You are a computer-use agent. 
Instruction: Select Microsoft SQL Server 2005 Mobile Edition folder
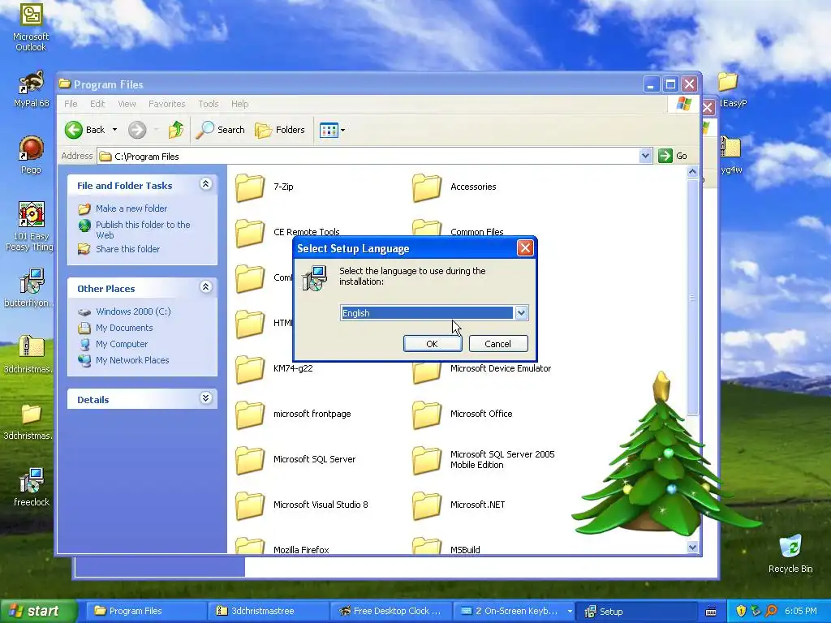(x=484, y=459)
